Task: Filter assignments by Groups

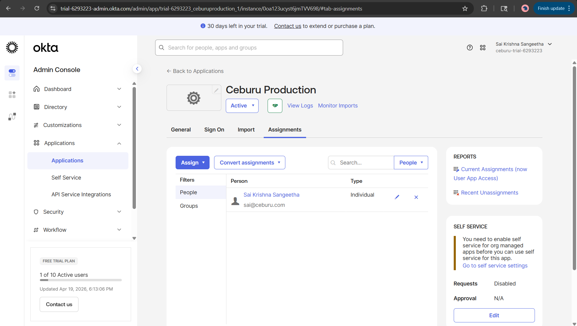Action: tap(189, 206)
